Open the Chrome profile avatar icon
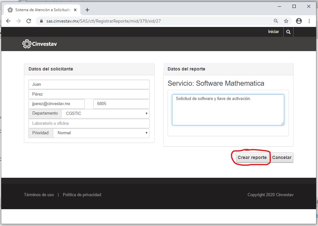The height and width of the screenshot is (226, 318). [299, 21]
